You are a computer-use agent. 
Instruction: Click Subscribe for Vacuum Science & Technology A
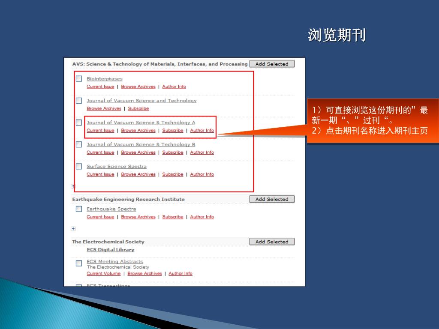pyautogui.click(x=173, y=130)
